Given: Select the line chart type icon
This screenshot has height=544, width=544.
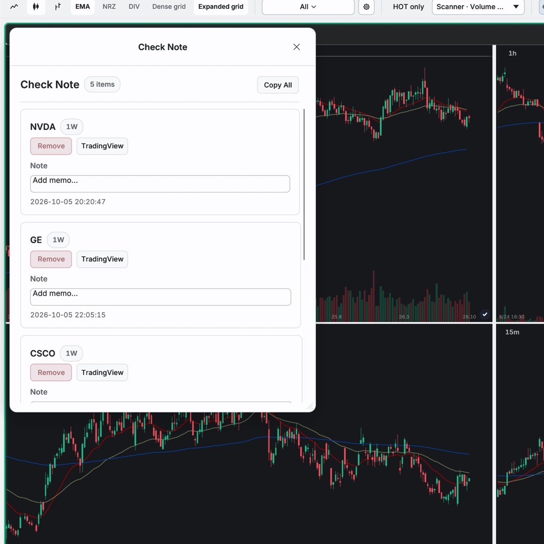Looking at the screenshot, I should click(14, 6).
